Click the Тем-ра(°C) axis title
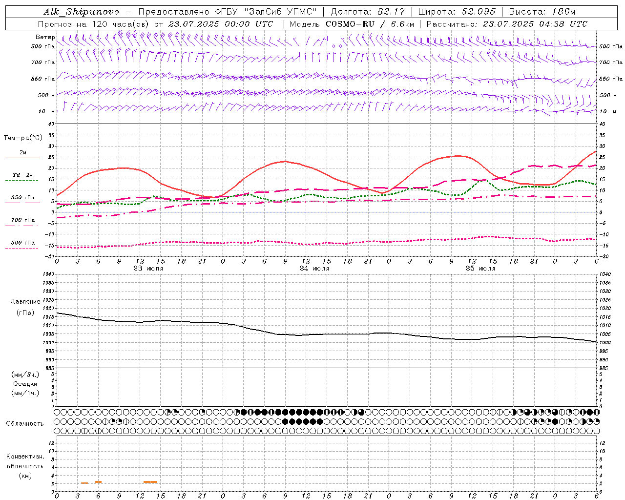The width and height of the screenshot is (625, 500). click(x=23, y=138)
